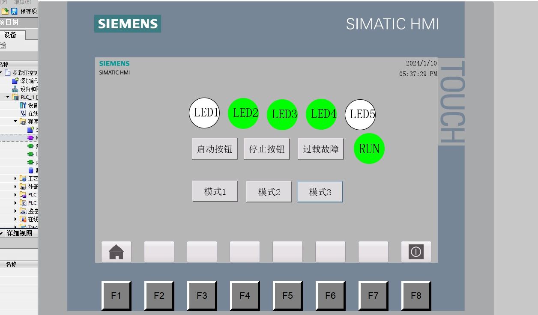Select the 添加新设备 add device icon
This screenshot has height=315, width=538.
point(15,81)
